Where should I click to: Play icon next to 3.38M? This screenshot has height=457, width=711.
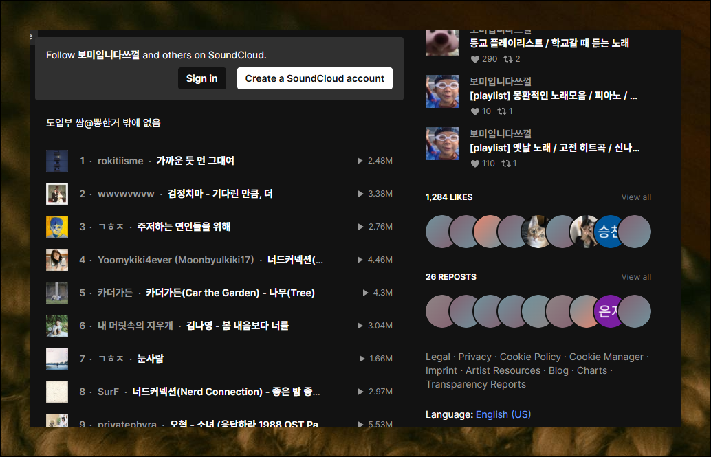click(360, 194)
